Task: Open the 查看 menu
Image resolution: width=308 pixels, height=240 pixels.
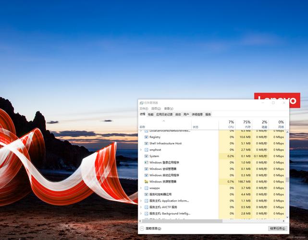Action: (x=169, y=108)
